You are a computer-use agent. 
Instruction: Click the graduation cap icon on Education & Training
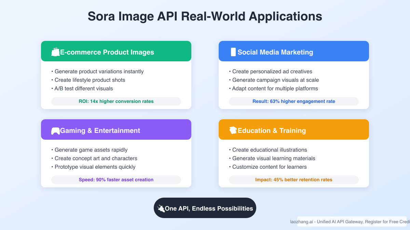tap(233, 130)
